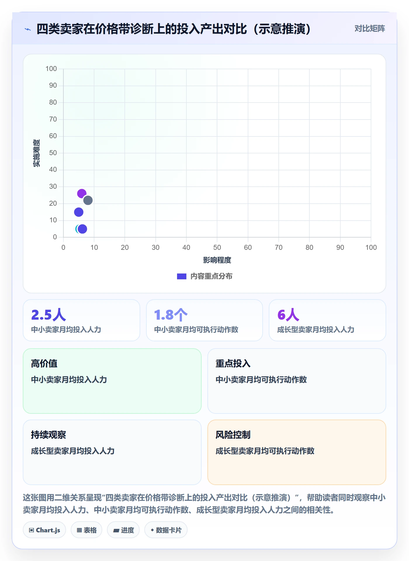The image size is (409, 561).
Task: Open the 重点投入 quadrant card
Action: pos(297,381)
